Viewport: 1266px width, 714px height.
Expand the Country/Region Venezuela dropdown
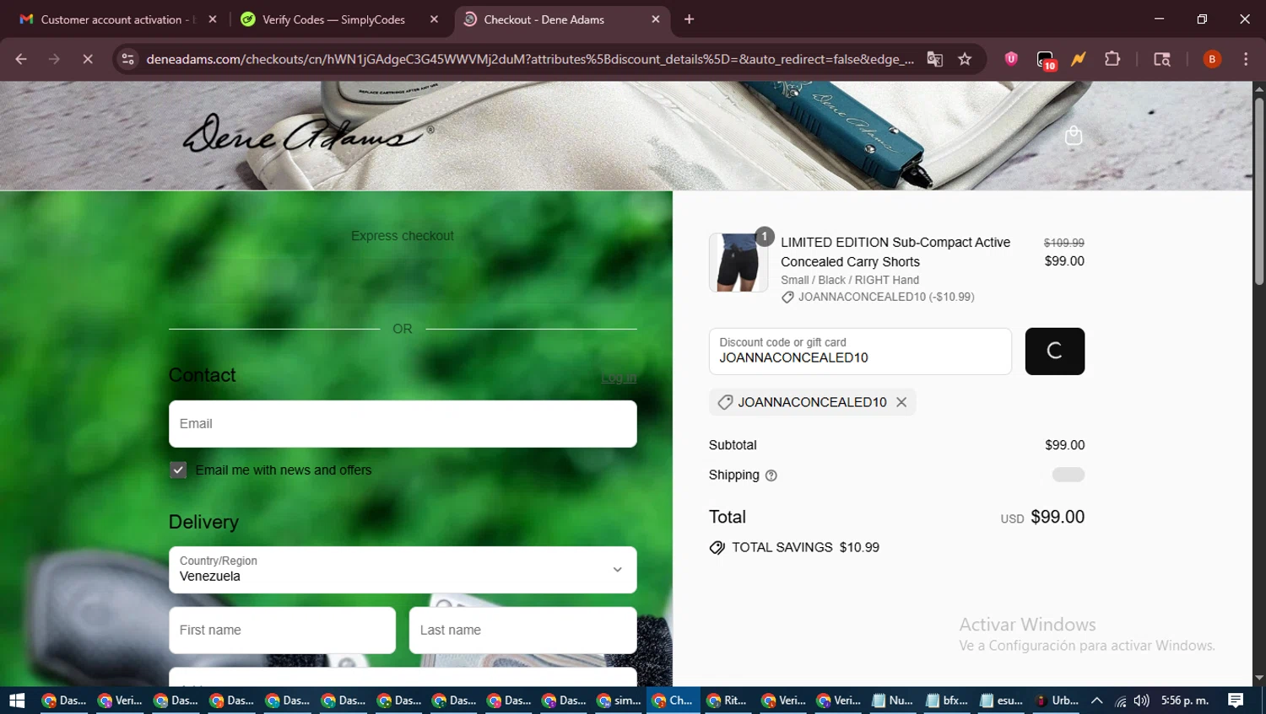pyautogui.click(x=403, y=570)
